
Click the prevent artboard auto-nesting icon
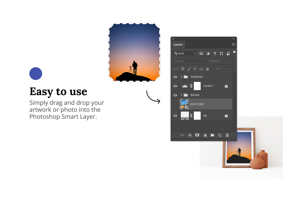pyautogui.click(x=201, y=69)
